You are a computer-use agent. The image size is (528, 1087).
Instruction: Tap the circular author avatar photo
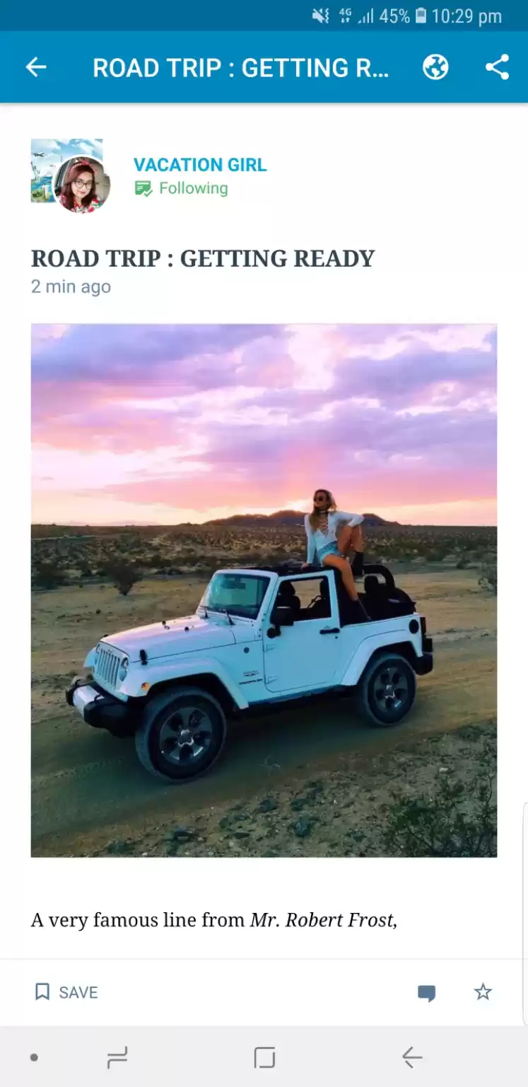82,185
